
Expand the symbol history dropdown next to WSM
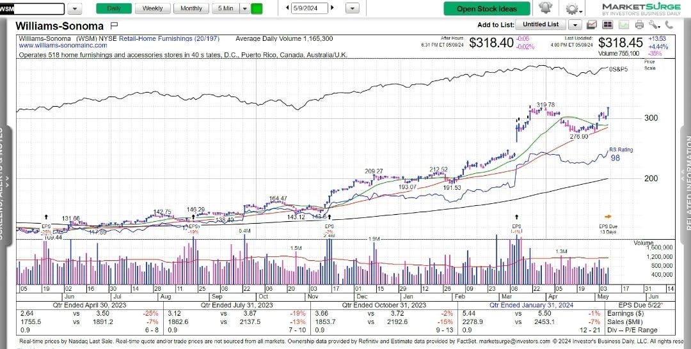pos(75,8)
